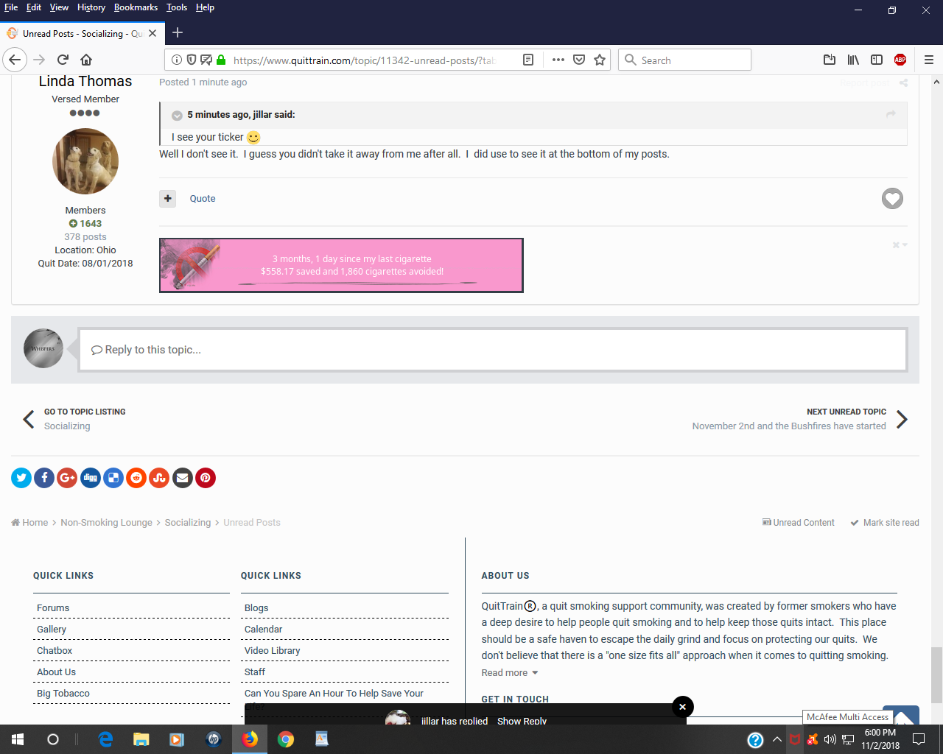Click the Quote link on post

tap(203, 199)
